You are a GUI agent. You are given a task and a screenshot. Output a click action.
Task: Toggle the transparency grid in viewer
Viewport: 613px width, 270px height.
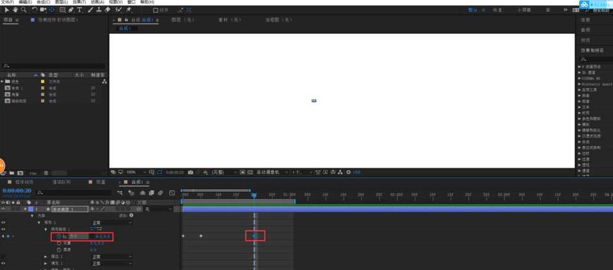tap(250, 172)
